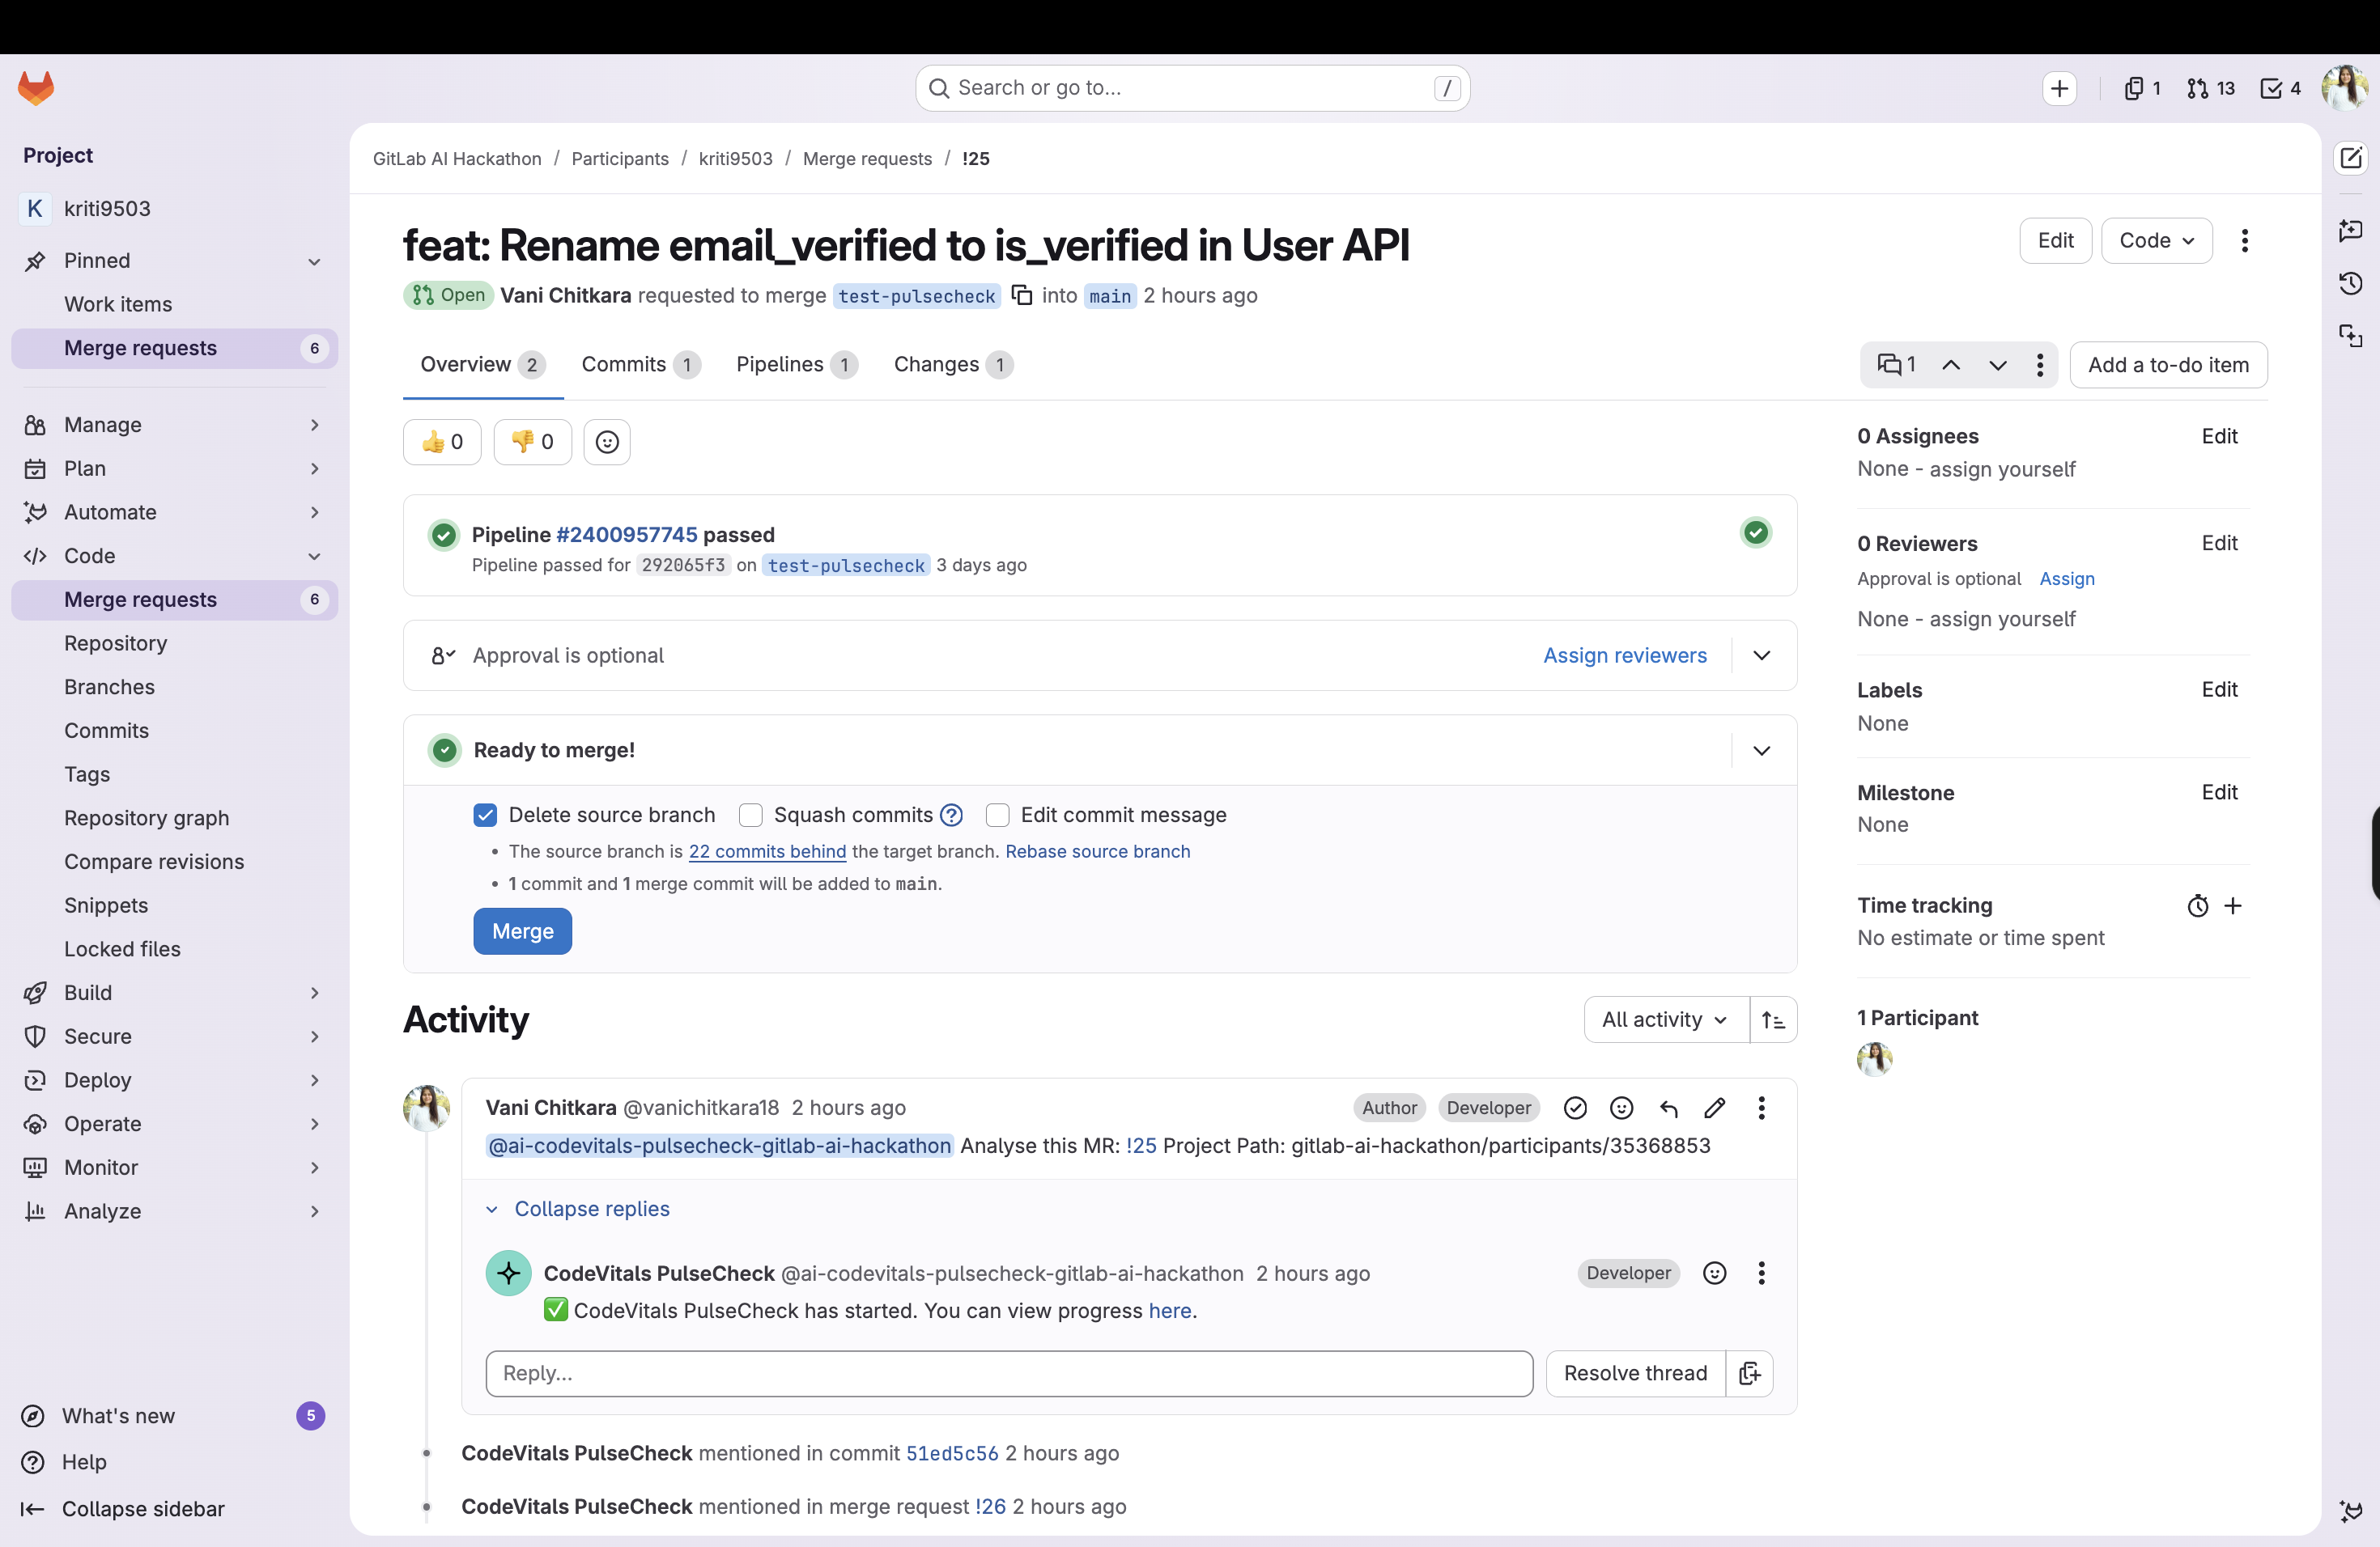Start the time tracking timer icon
2380x1547 pixels.
point(2197,905)
